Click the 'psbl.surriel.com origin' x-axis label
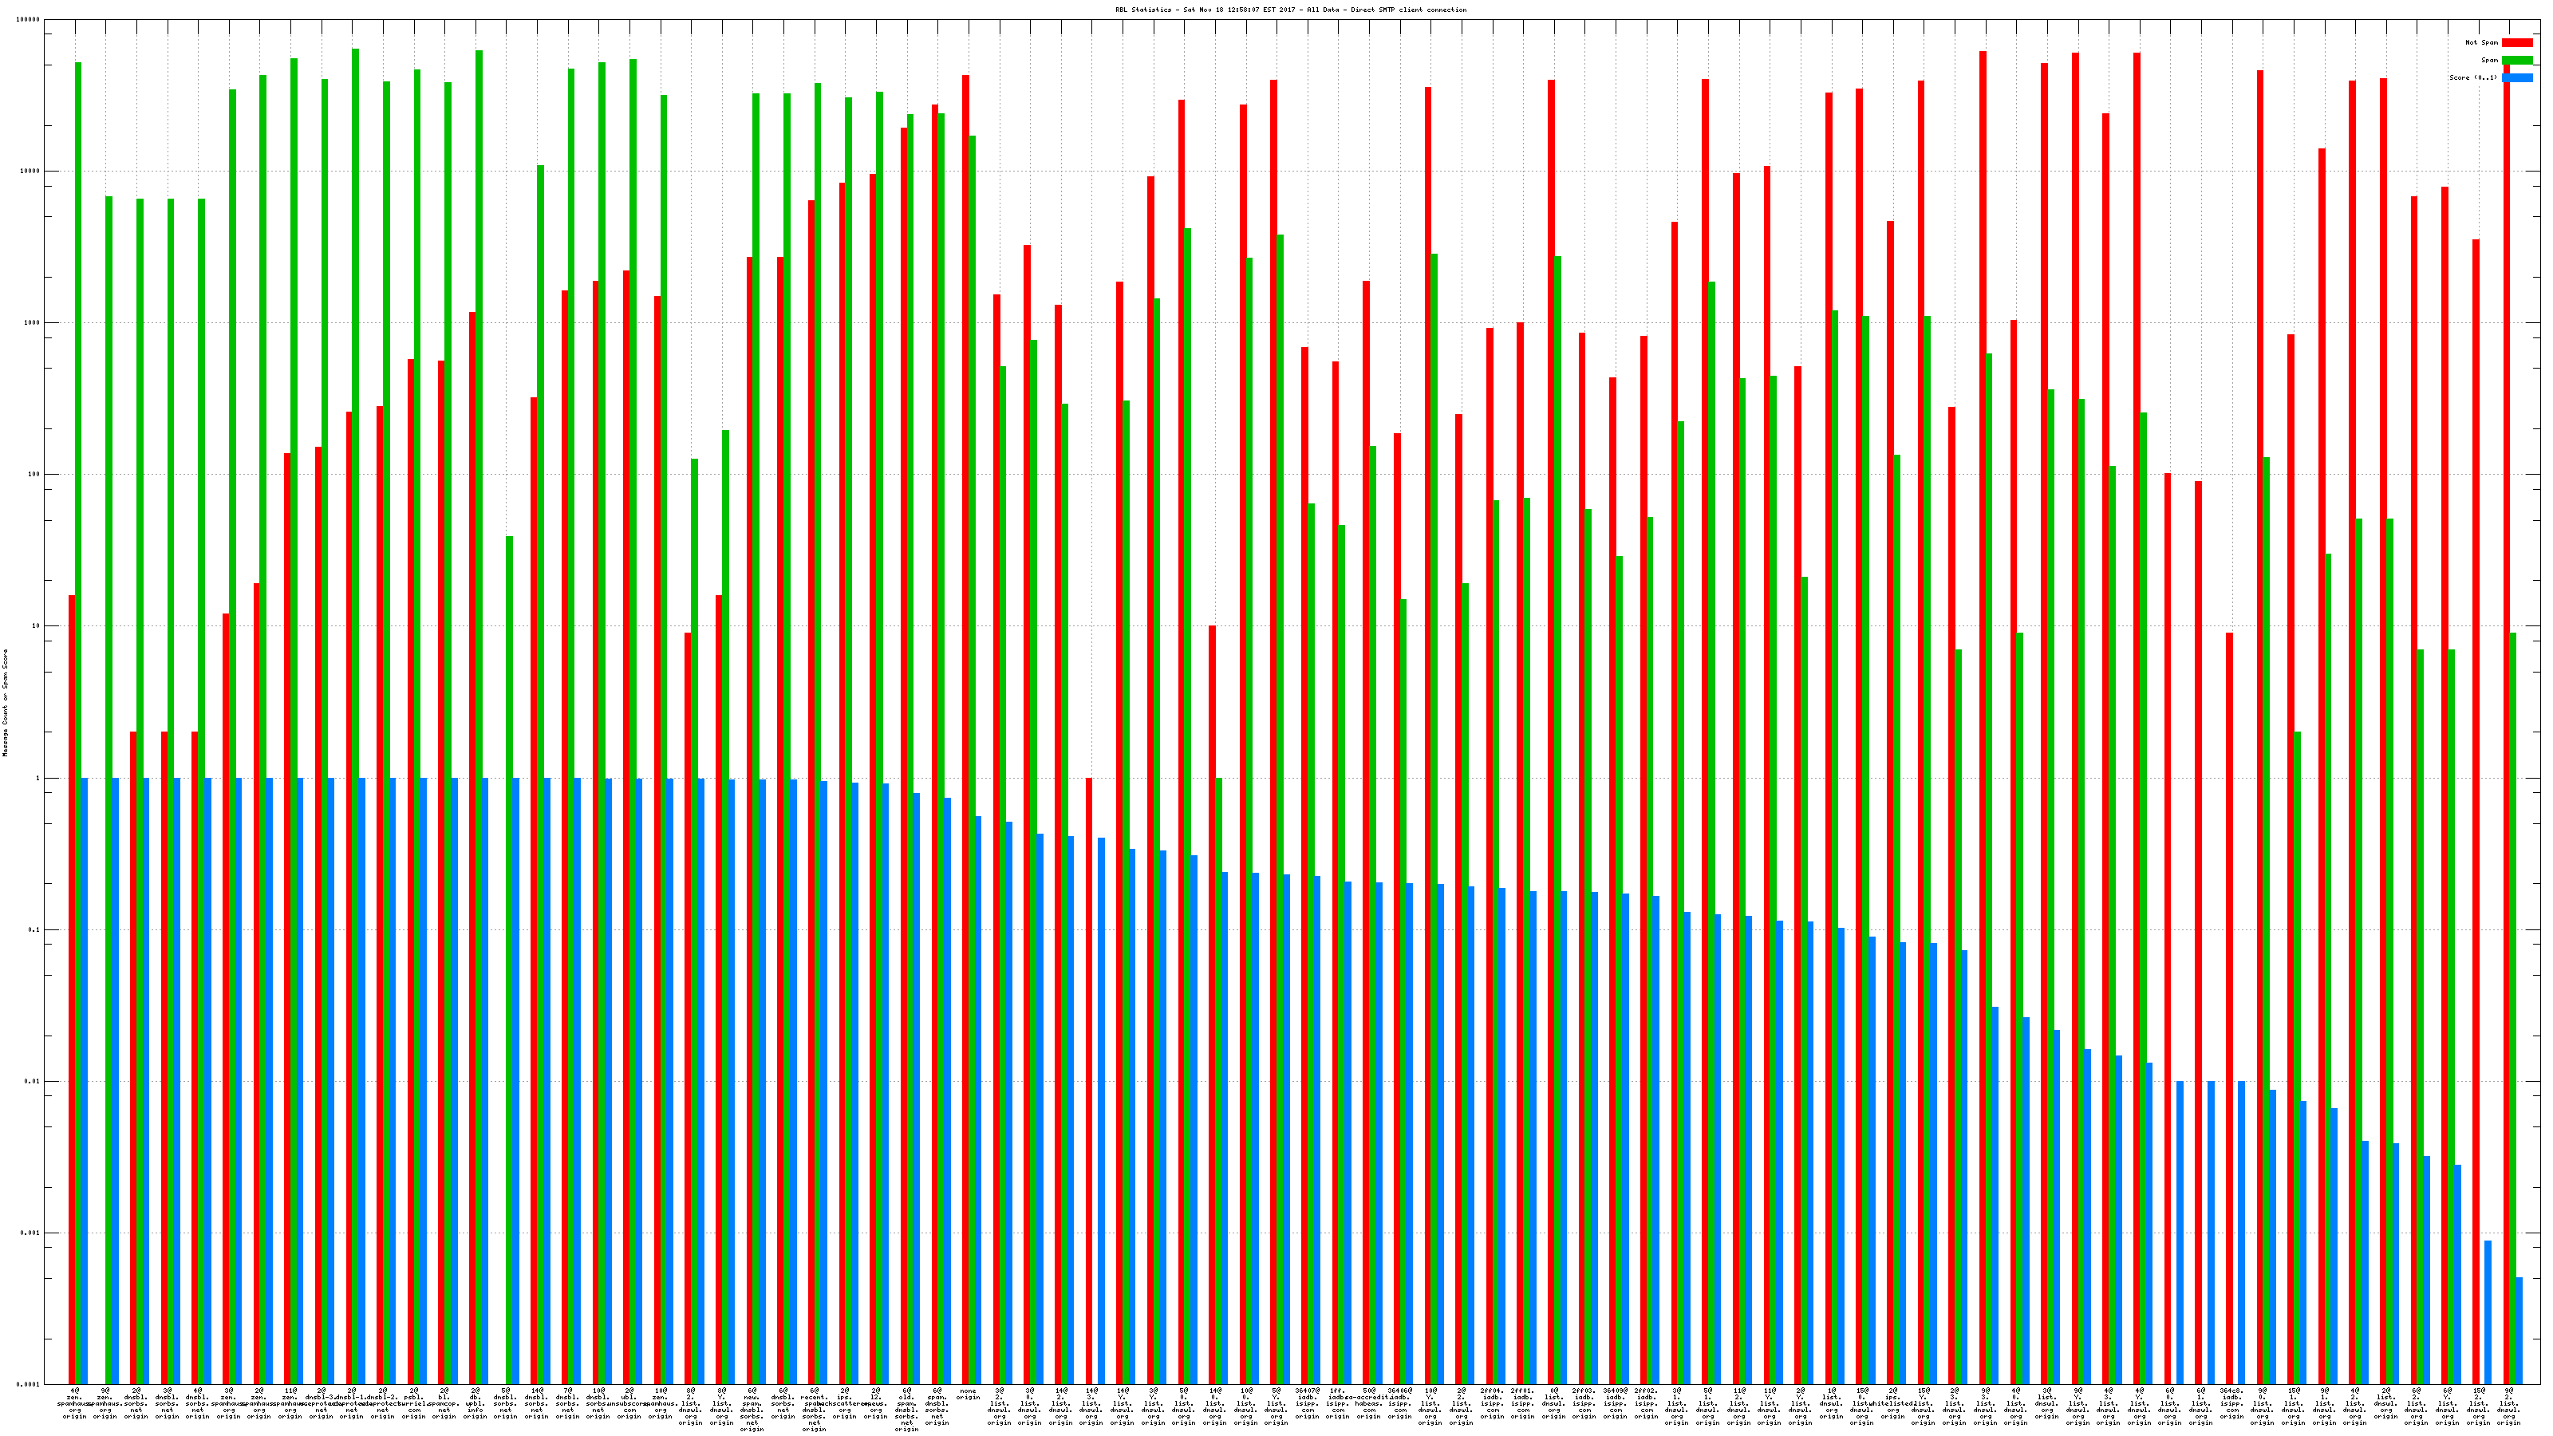2553x1436 pixels. [414, 1403]
